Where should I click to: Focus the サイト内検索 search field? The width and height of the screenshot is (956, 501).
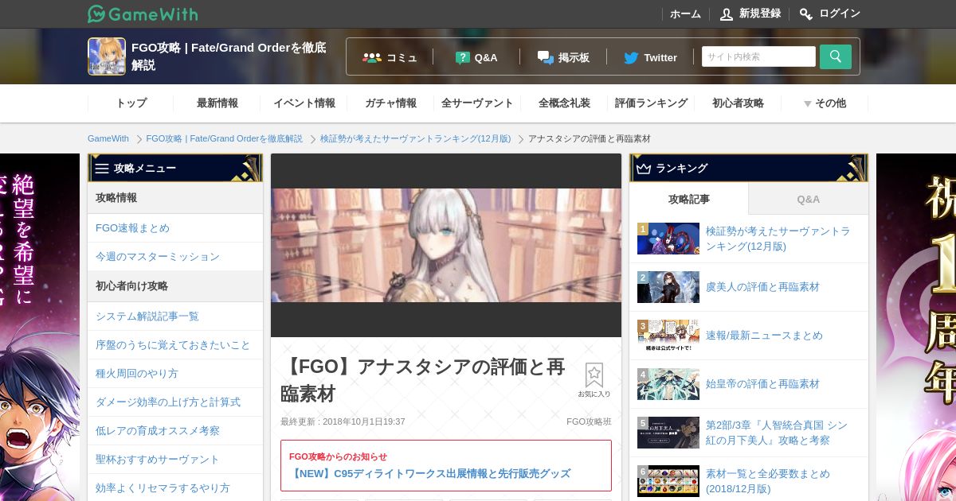click(758, 56)
